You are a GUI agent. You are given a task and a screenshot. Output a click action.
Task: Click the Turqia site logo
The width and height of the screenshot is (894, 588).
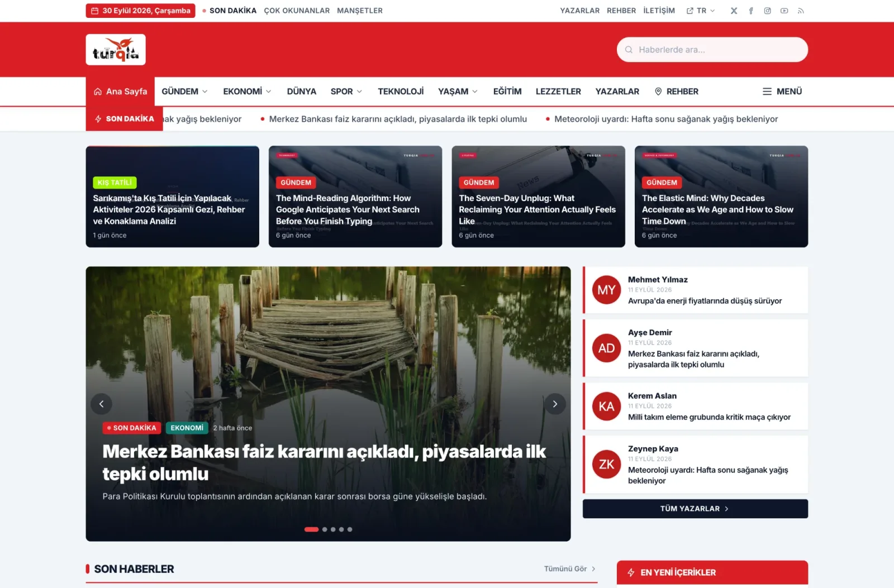(116, 50)
